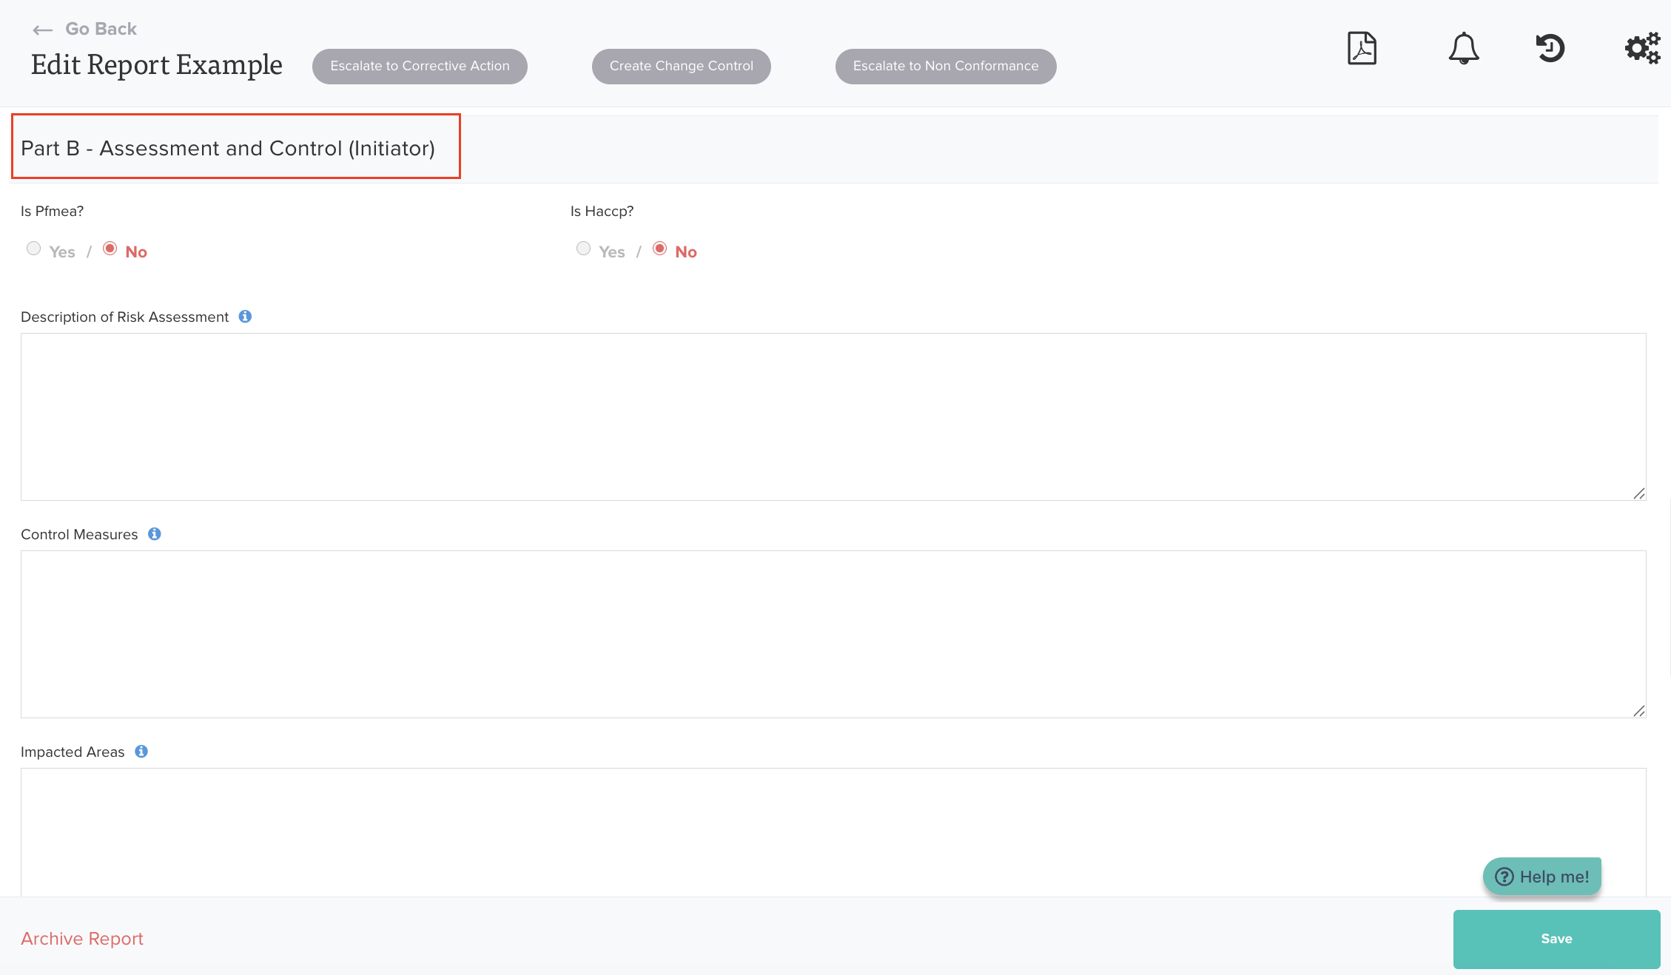Export the report as PDF
Image resolution: width=1671 pixels, height=975 pixels.
pyautogui.click(x=1361, y=49)
